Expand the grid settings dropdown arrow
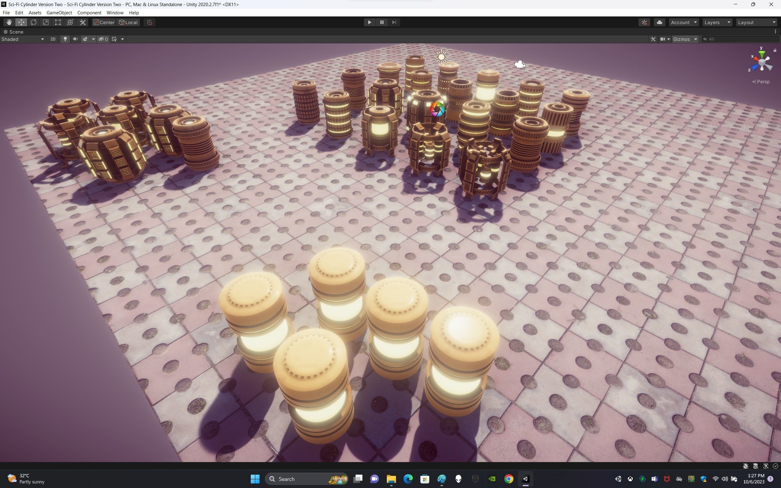The image size is (781, 488). (x=122, y=39)
